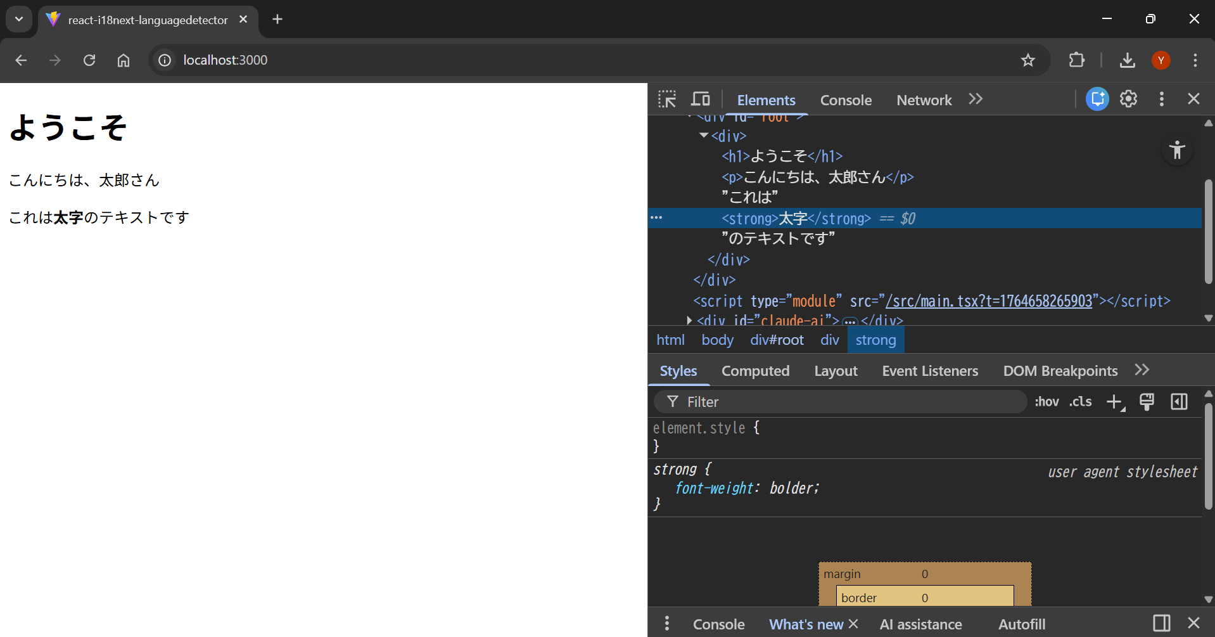Add a new style rule with the plus icon
Viewport: 1215px width, 637px height.
coord(1114,401)
